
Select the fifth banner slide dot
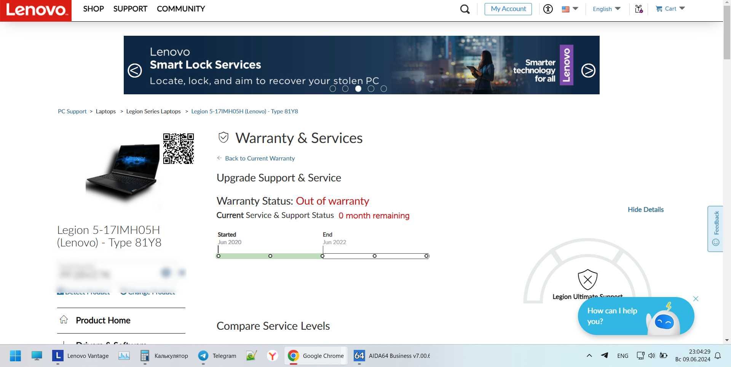point(384,89)
